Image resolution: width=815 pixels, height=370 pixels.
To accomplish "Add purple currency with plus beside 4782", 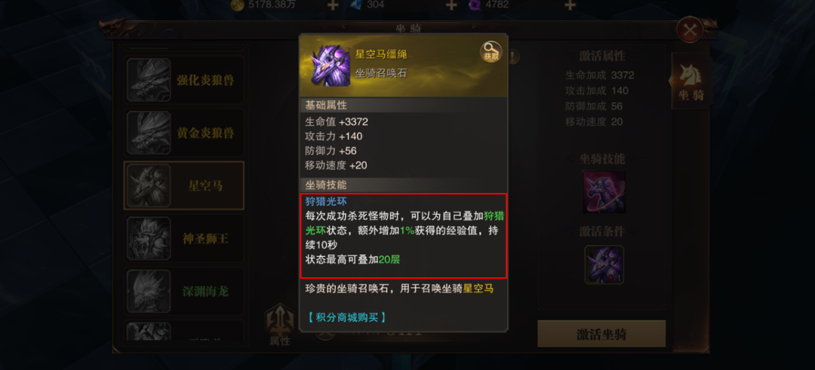I will click(570, 5).
